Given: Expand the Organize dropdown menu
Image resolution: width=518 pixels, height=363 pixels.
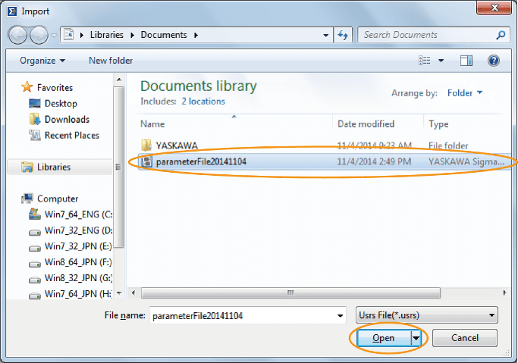Looking at the screenshot, I should tap(42, 61).
